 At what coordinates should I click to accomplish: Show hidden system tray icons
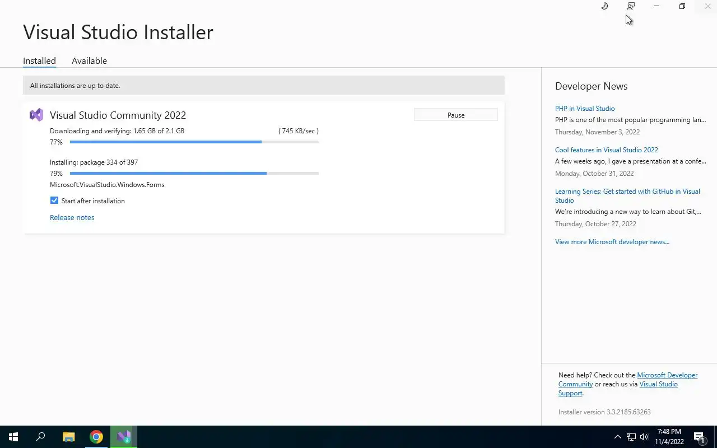[618, 437]
